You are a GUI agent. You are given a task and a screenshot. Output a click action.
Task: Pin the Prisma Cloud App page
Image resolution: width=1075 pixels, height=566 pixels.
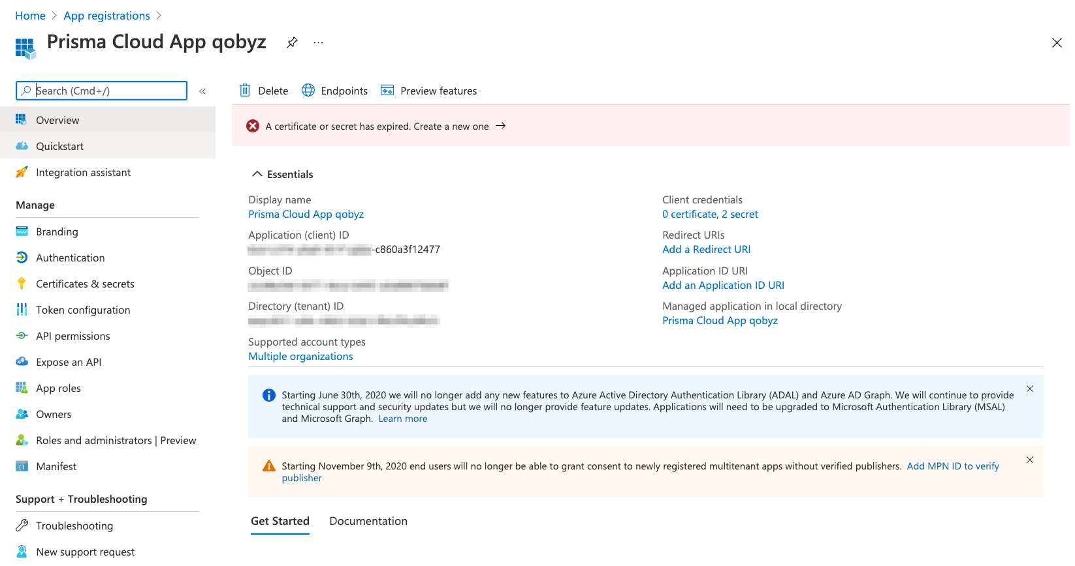[292, 42]
